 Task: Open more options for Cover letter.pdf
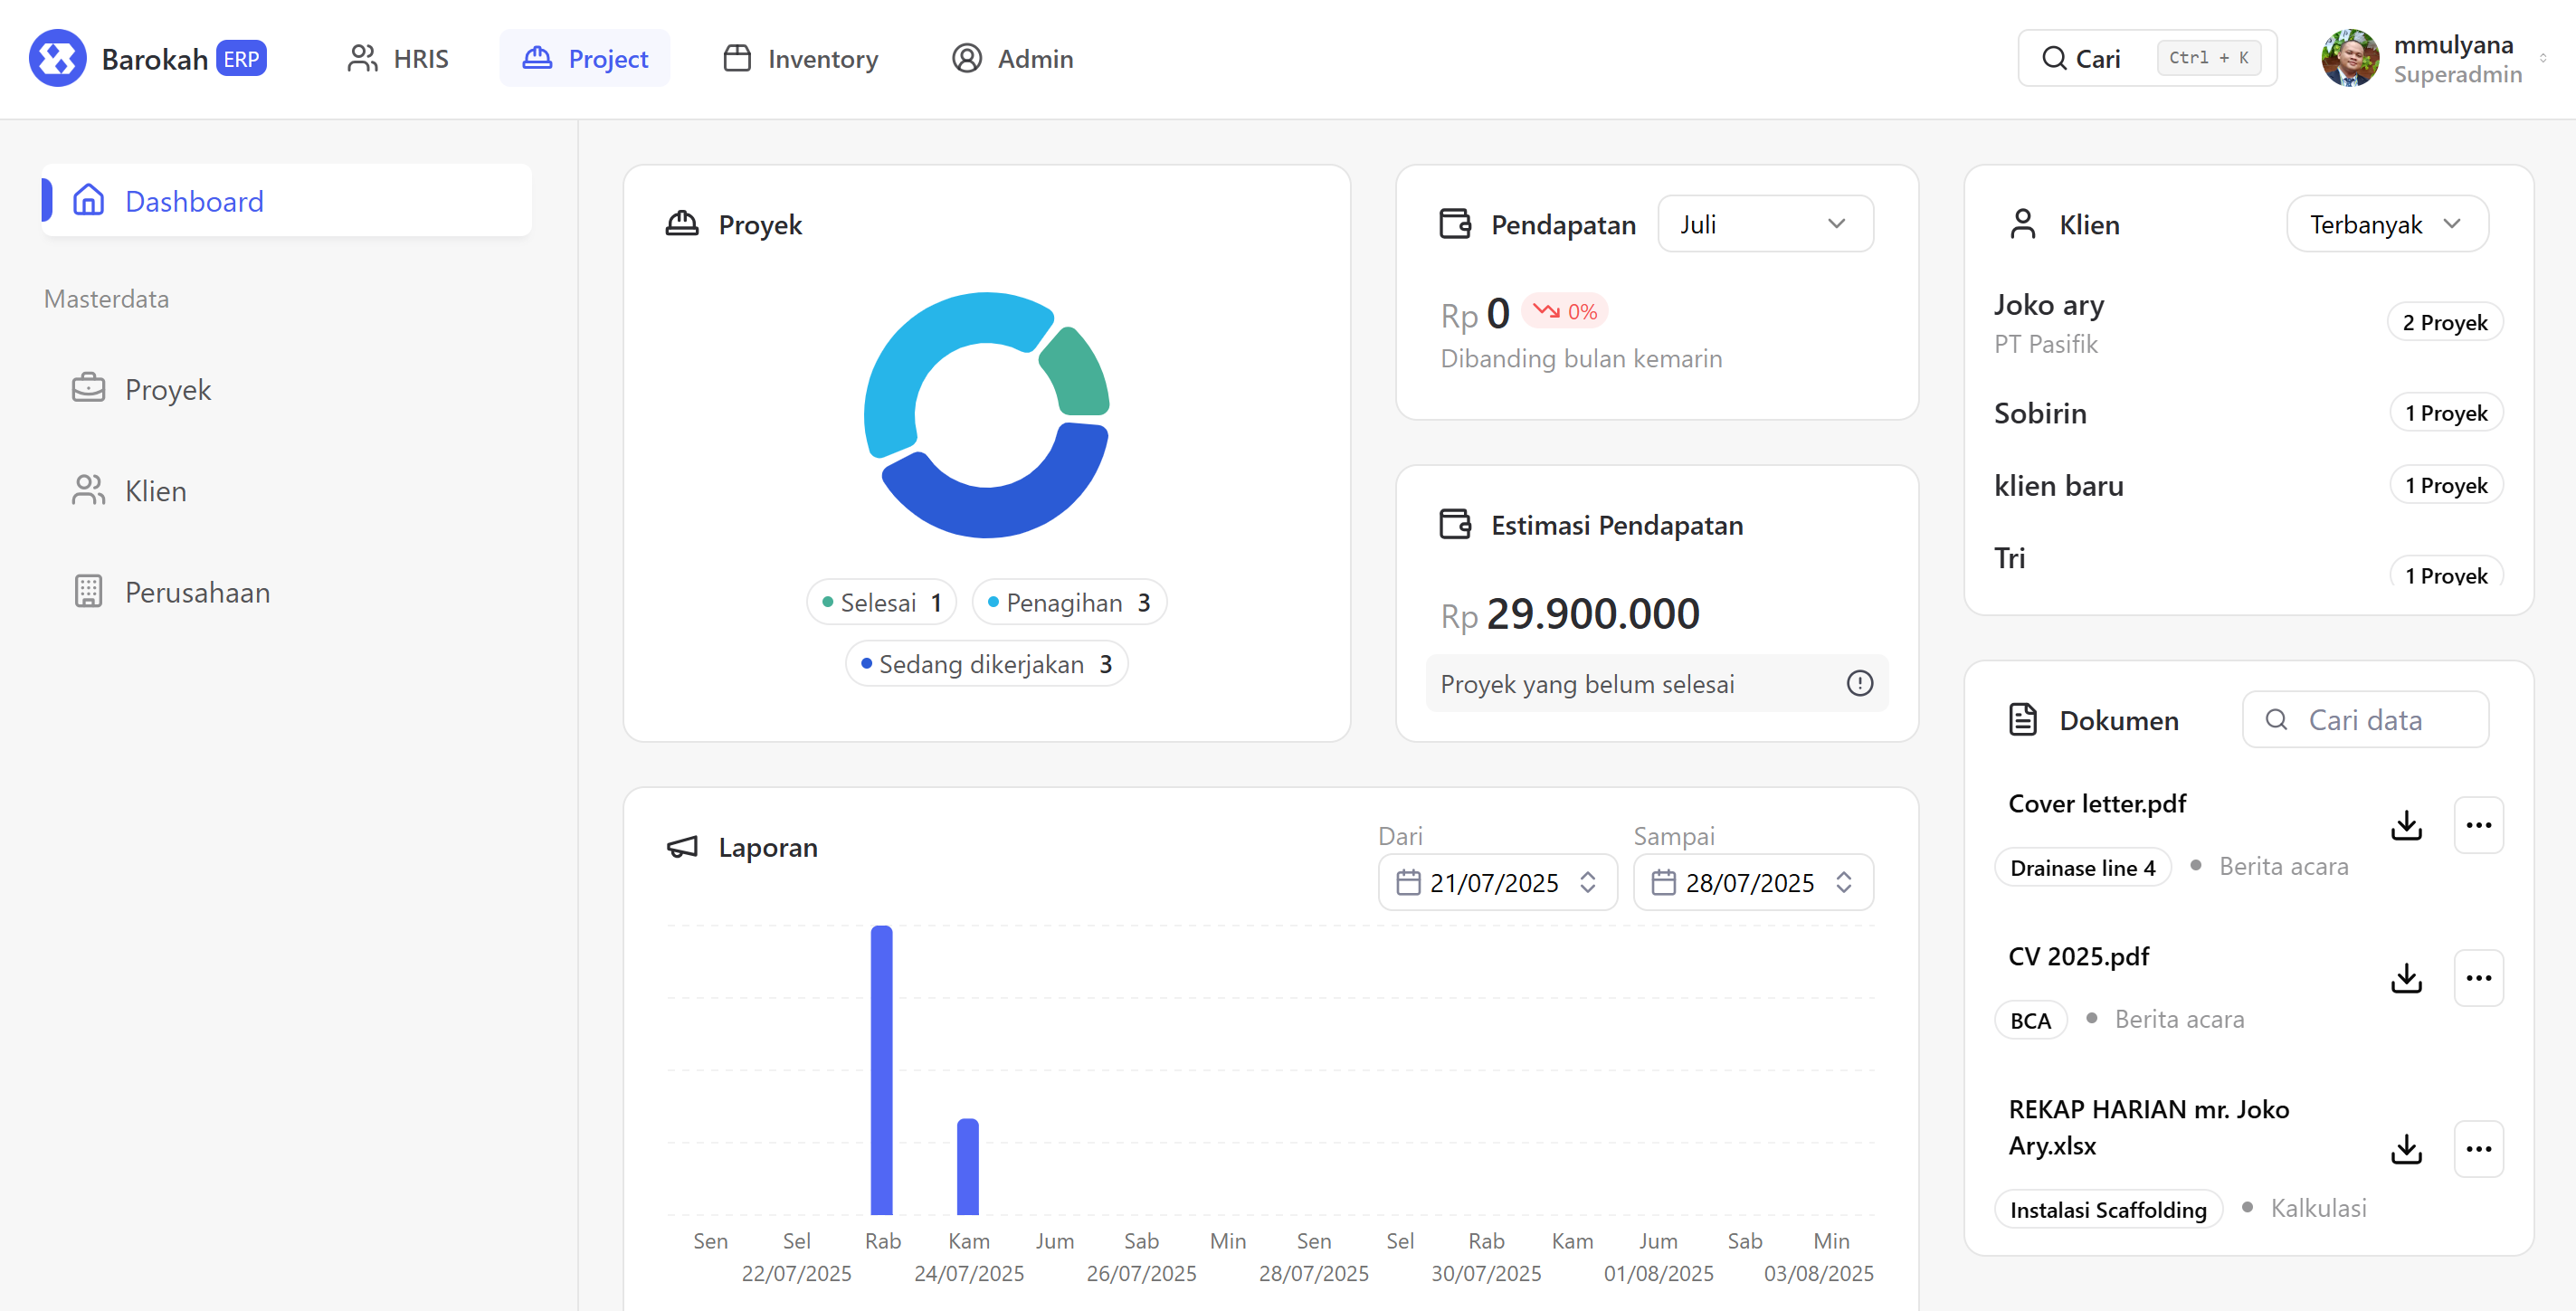[x=2477, y=825]
